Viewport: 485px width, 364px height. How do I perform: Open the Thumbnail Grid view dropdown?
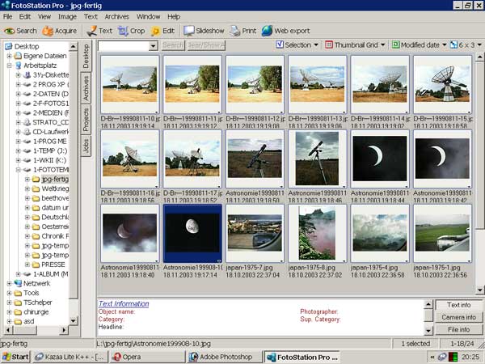click(x=356, y=45)
